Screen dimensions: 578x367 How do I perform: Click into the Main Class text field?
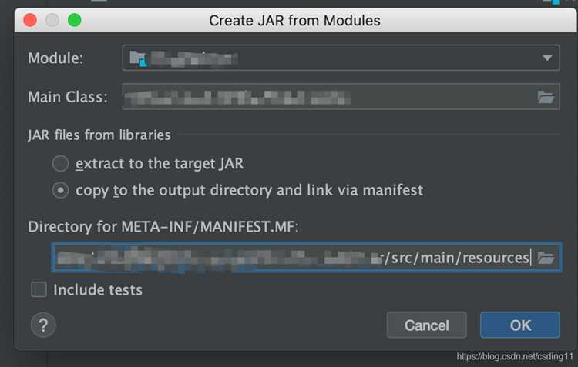[x=329, y=97]
